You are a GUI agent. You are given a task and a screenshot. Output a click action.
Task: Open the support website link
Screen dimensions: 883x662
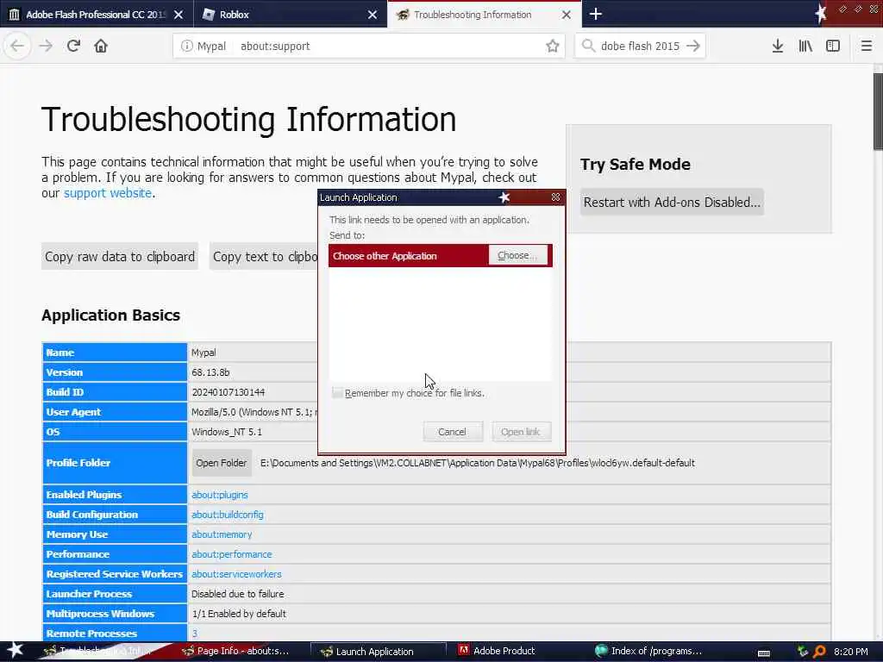pyautogui.click(x=108, y=193)
